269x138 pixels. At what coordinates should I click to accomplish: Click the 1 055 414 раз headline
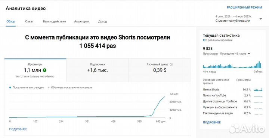pos(98,46)
